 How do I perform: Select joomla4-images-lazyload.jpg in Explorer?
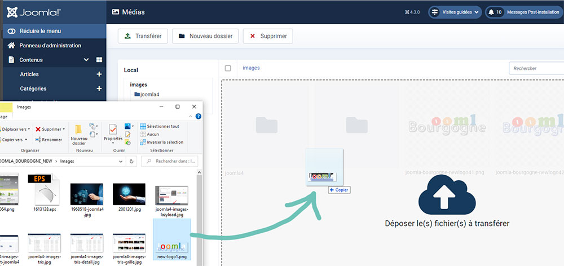click(171, 201)
